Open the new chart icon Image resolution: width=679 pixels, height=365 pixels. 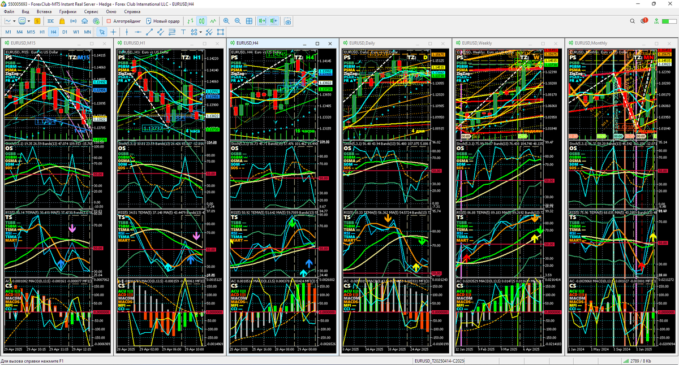tap(8, 21)
